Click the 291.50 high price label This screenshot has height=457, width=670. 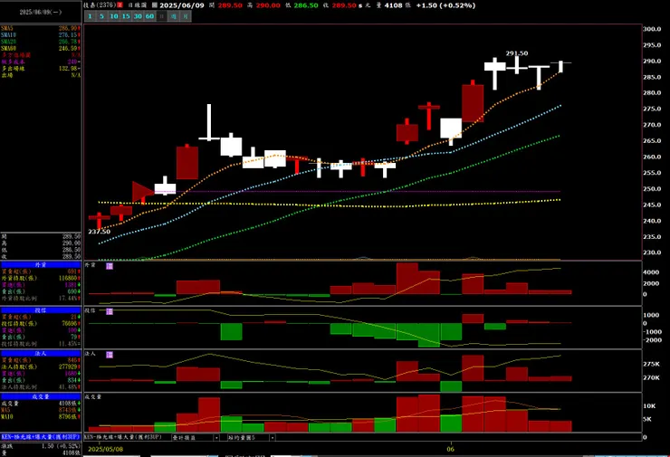(x=517, y=53)
